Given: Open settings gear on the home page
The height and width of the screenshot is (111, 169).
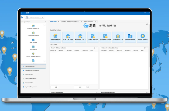Looking at the screenshot, I should (147, 24).
